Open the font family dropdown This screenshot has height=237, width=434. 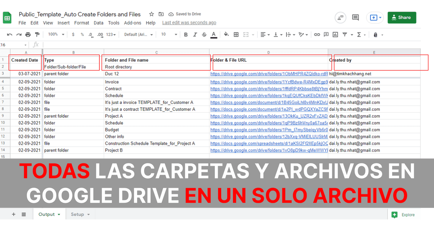point(139,35)
